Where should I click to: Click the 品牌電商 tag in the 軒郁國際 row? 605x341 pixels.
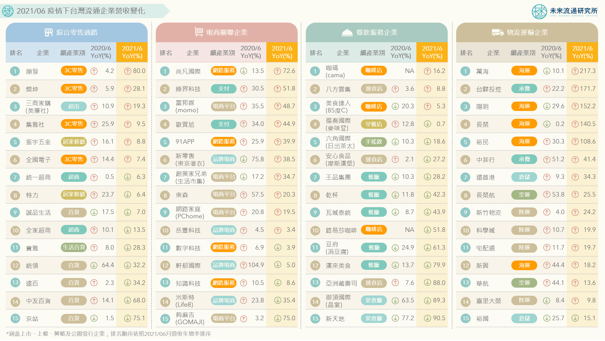[224, 265]
